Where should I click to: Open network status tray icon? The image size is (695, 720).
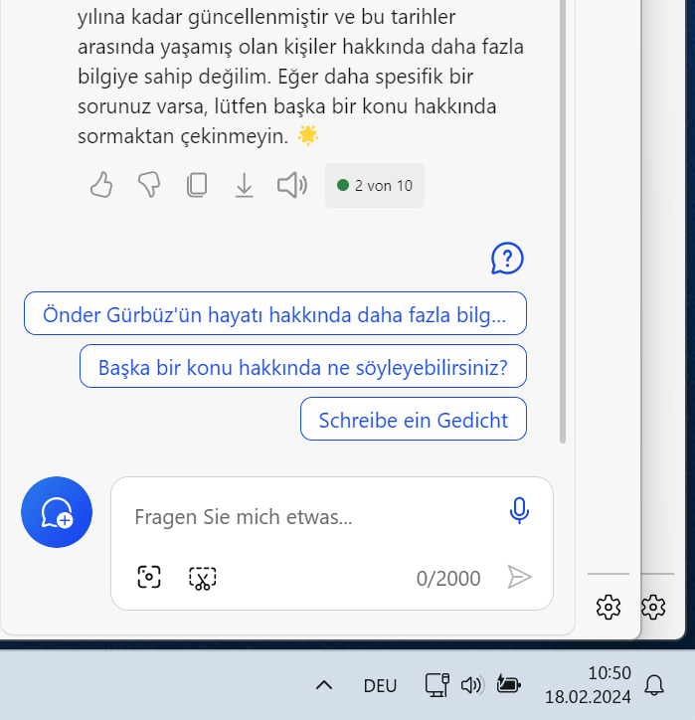point(437,685)
